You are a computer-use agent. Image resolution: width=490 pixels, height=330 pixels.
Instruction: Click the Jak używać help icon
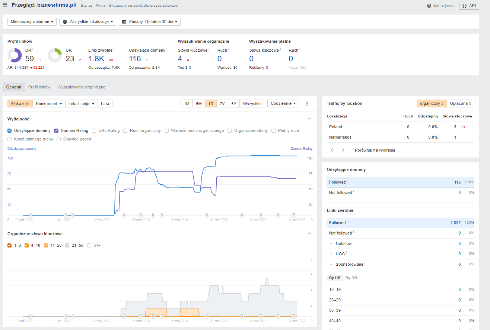(429, 6)
